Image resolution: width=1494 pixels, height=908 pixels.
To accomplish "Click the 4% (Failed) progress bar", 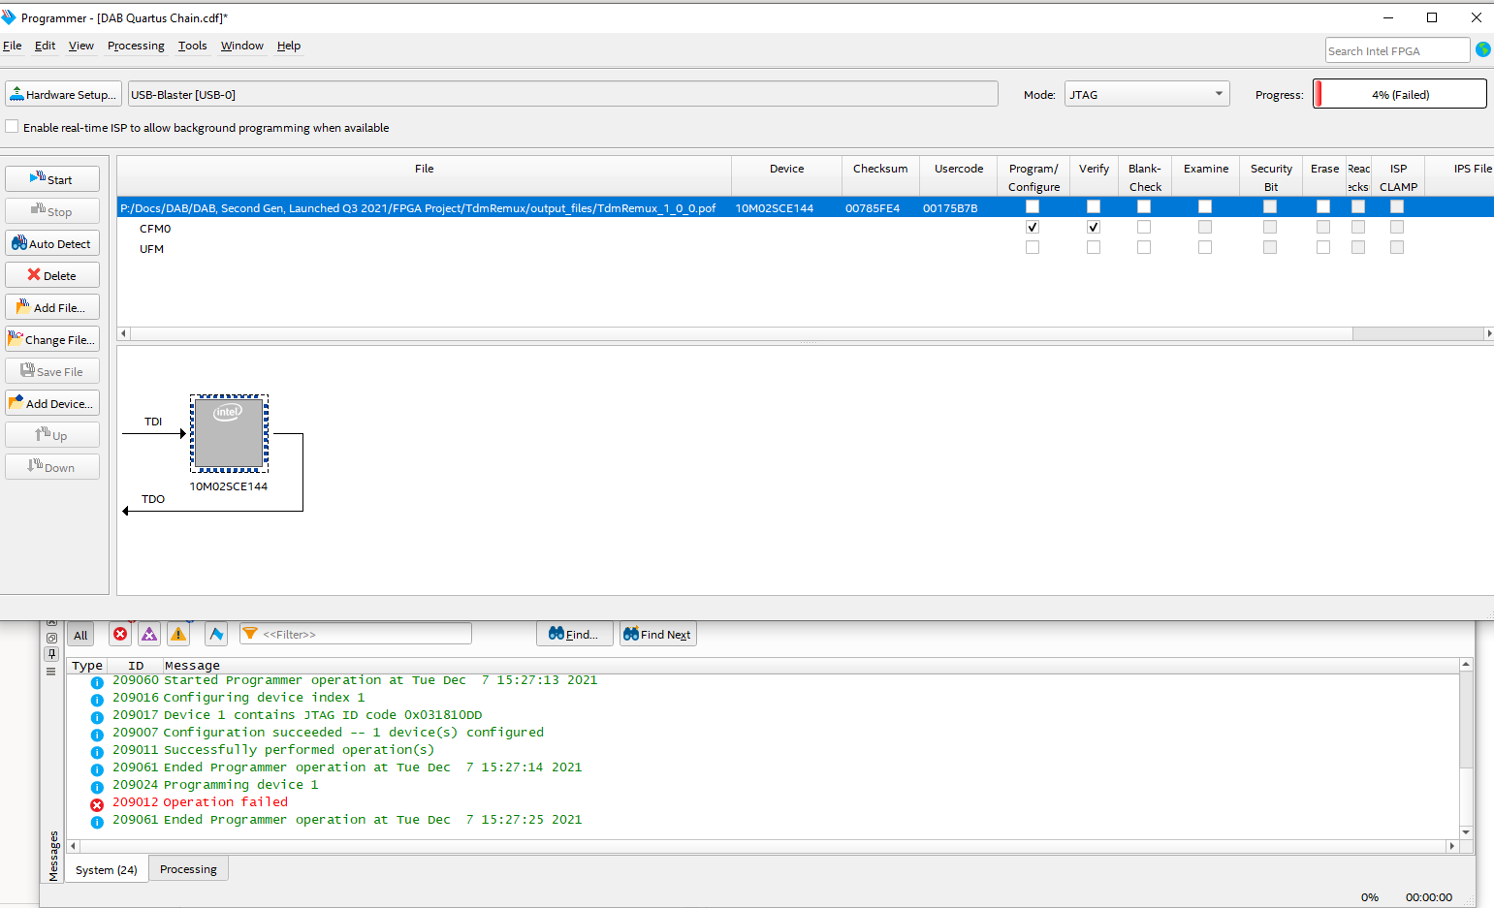I will pos(1400,94).
